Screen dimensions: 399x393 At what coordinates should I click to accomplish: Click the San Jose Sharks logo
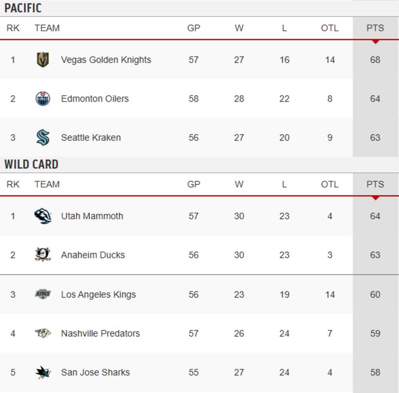coord(43,372)
